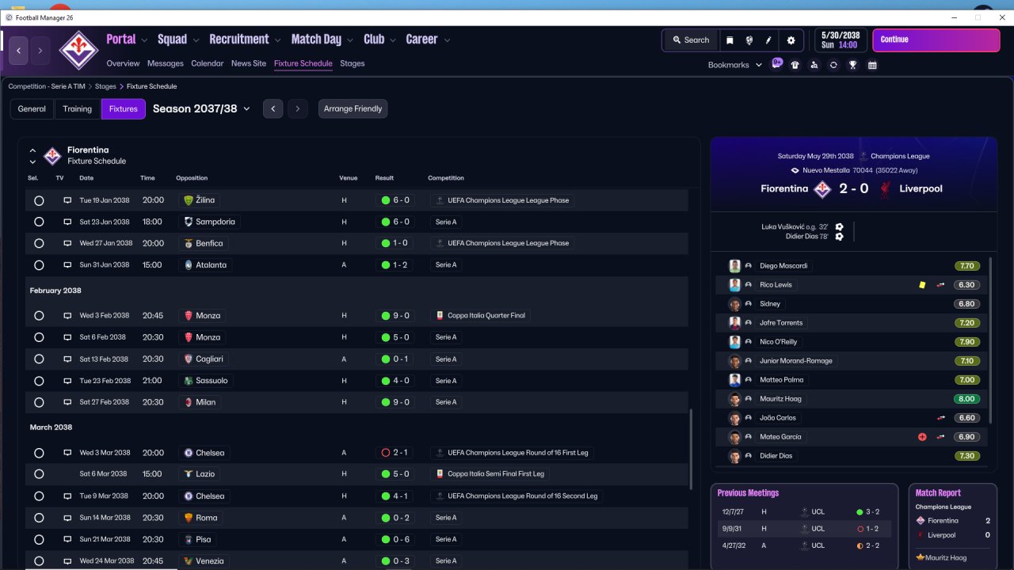Click the pencil edit icon in top toolbar
Image resolution: width=1014 pixels, height=570 pixels.
pyautogui.click(x=768, y=40)
